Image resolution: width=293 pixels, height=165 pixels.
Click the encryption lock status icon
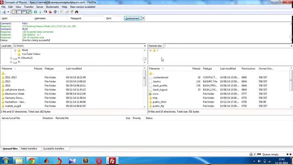tap(251, 154)
